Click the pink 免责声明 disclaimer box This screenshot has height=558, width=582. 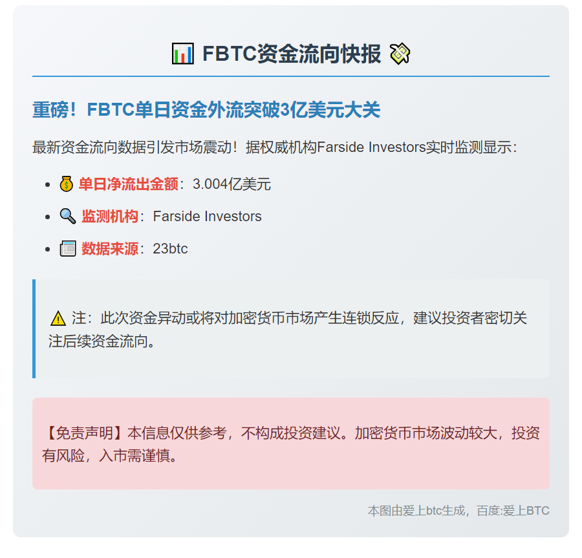point(291,444)
